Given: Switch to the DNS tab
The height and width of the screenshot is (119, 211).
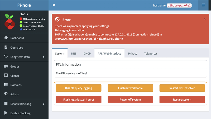Looking at the screenshot, I should coord(74,54).
